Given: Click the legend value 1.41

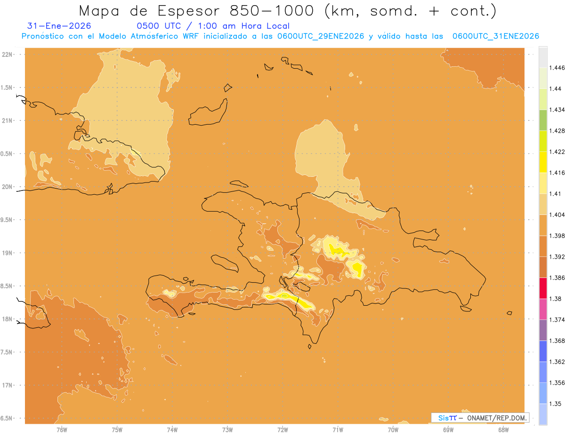Looking at the screenshot, I should [555, 194].
